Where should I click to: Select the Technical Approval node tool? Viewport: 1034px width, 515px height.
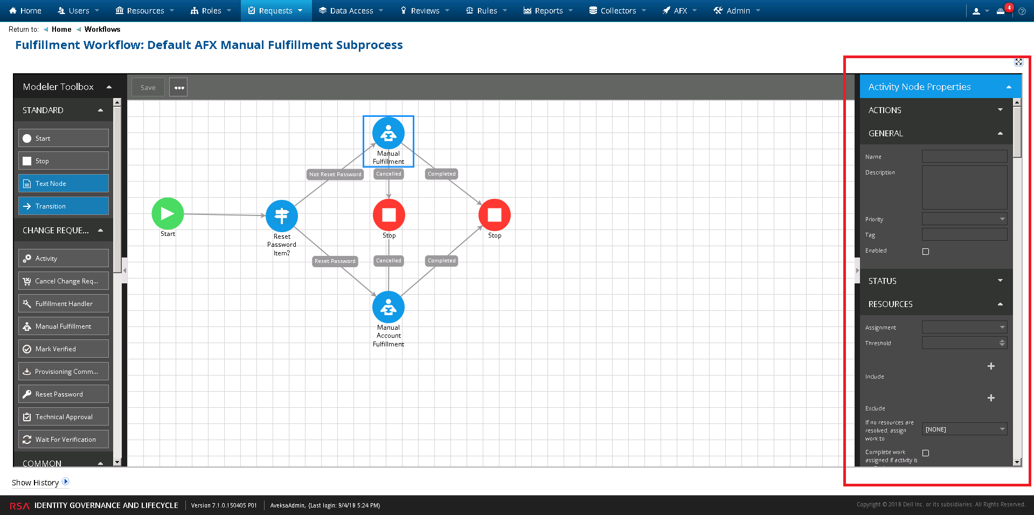pos(63,416)
